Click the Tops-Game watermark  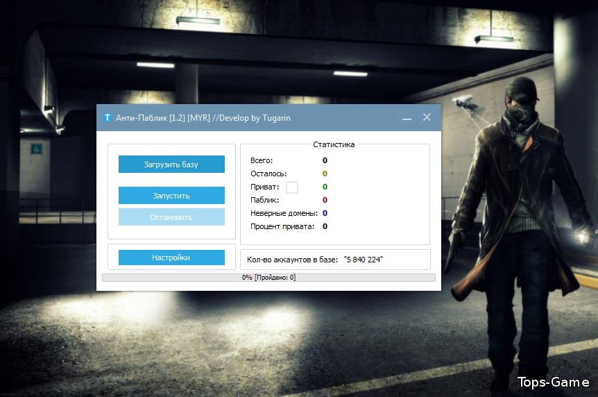coord(553,382)
